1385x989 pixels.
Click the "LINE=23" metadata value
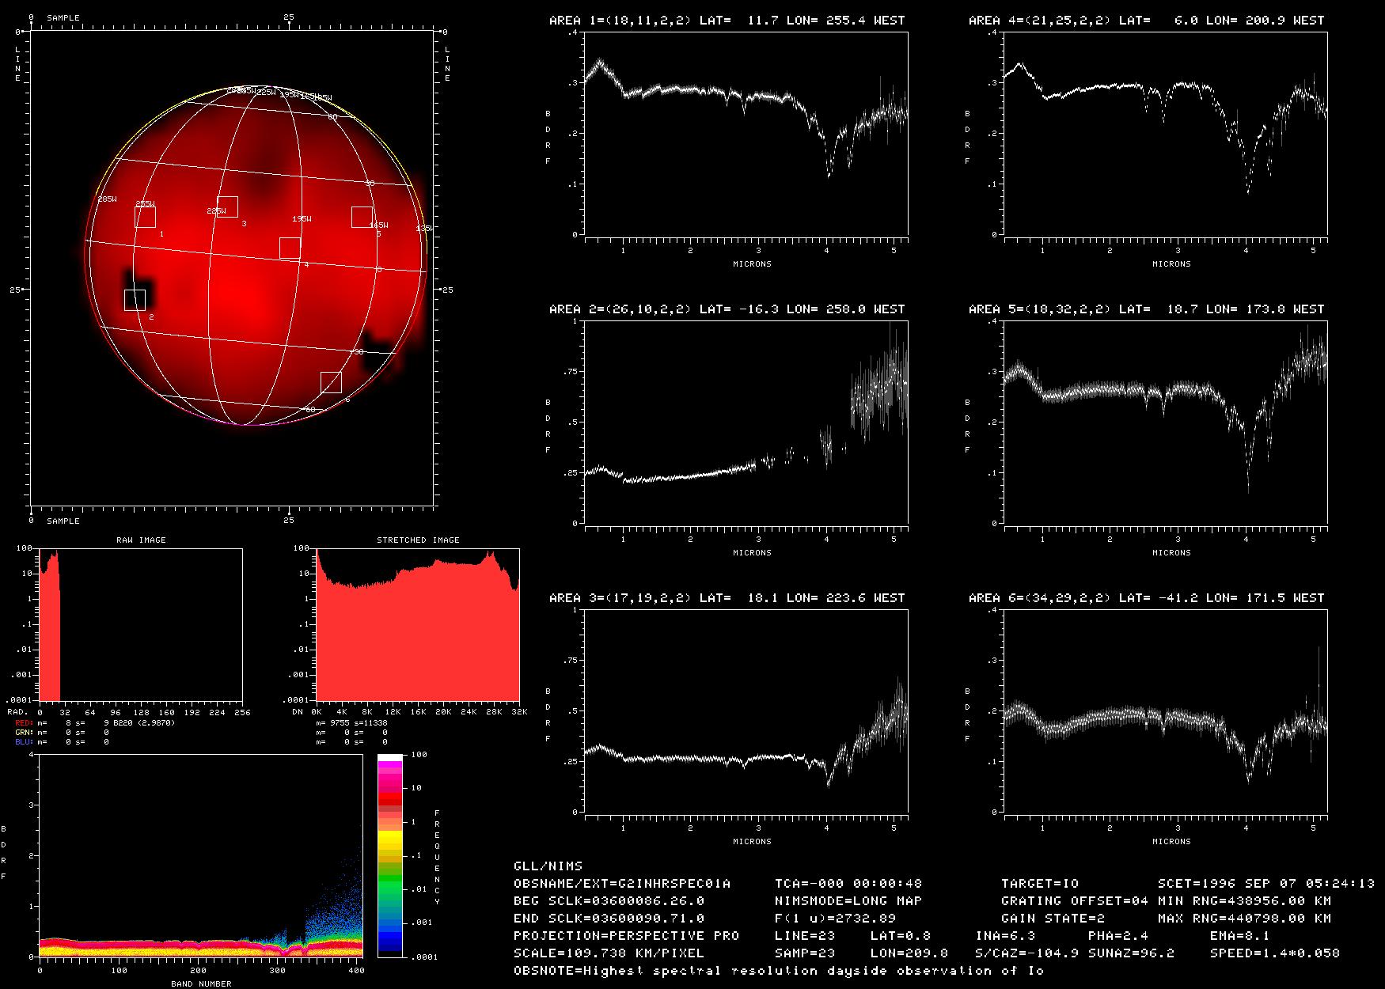(805, 935)
